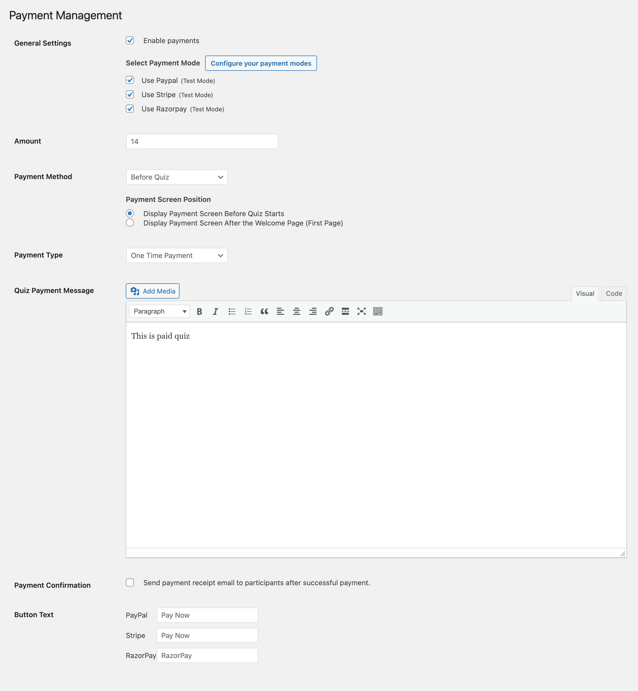Open the Paragraph format dropdown
The height and width of the screenshot is (691, 638).
tap(159, 312)
